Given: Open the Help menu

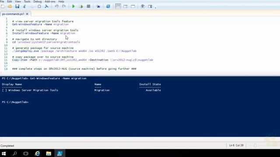Looking at the screenshot, I should (61, 1).
